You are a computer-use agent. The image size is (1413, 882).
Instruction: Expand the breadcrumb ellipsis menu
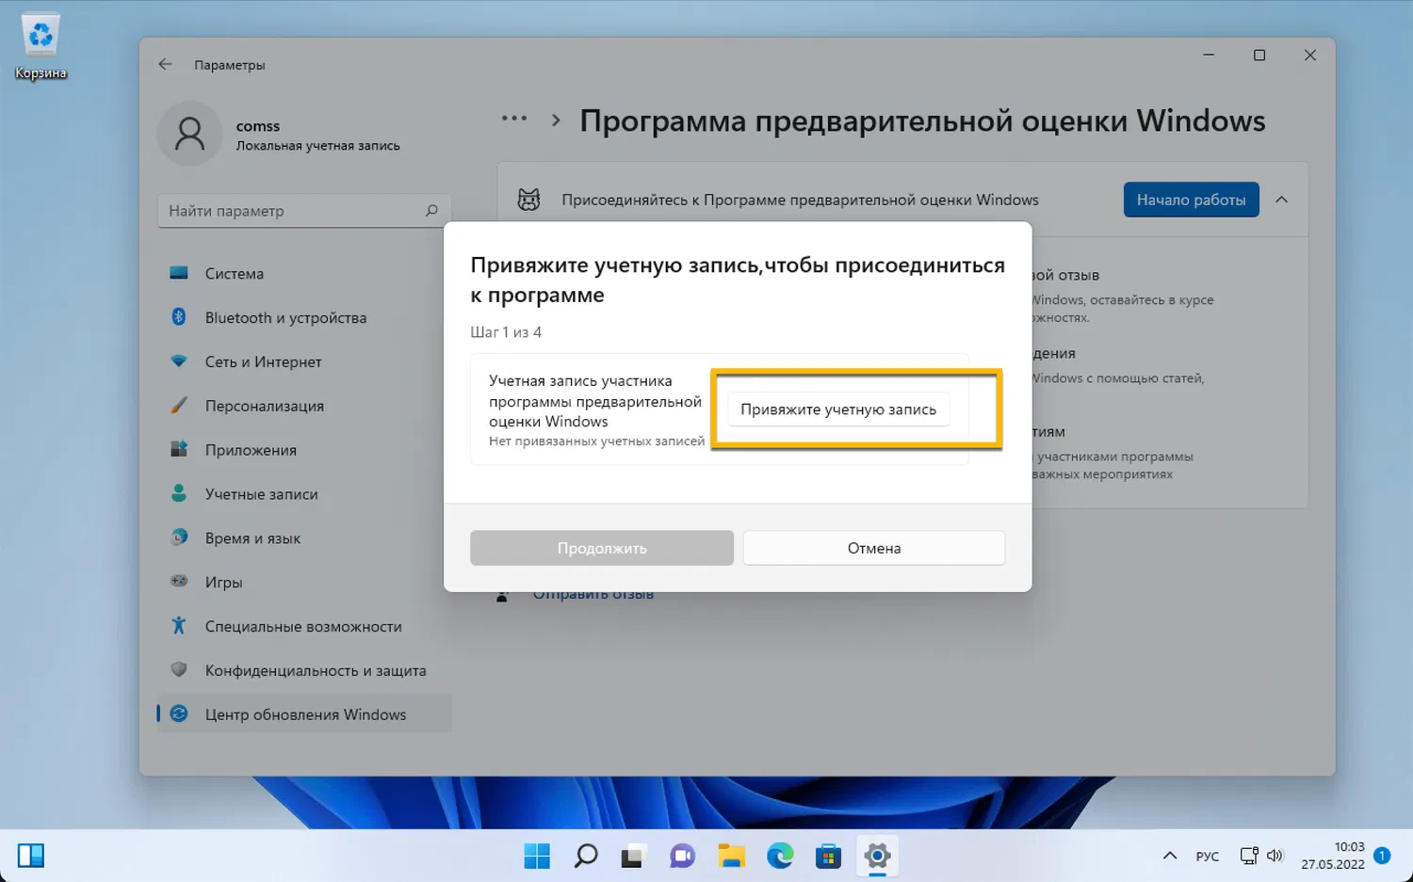[x=514, y=119]
